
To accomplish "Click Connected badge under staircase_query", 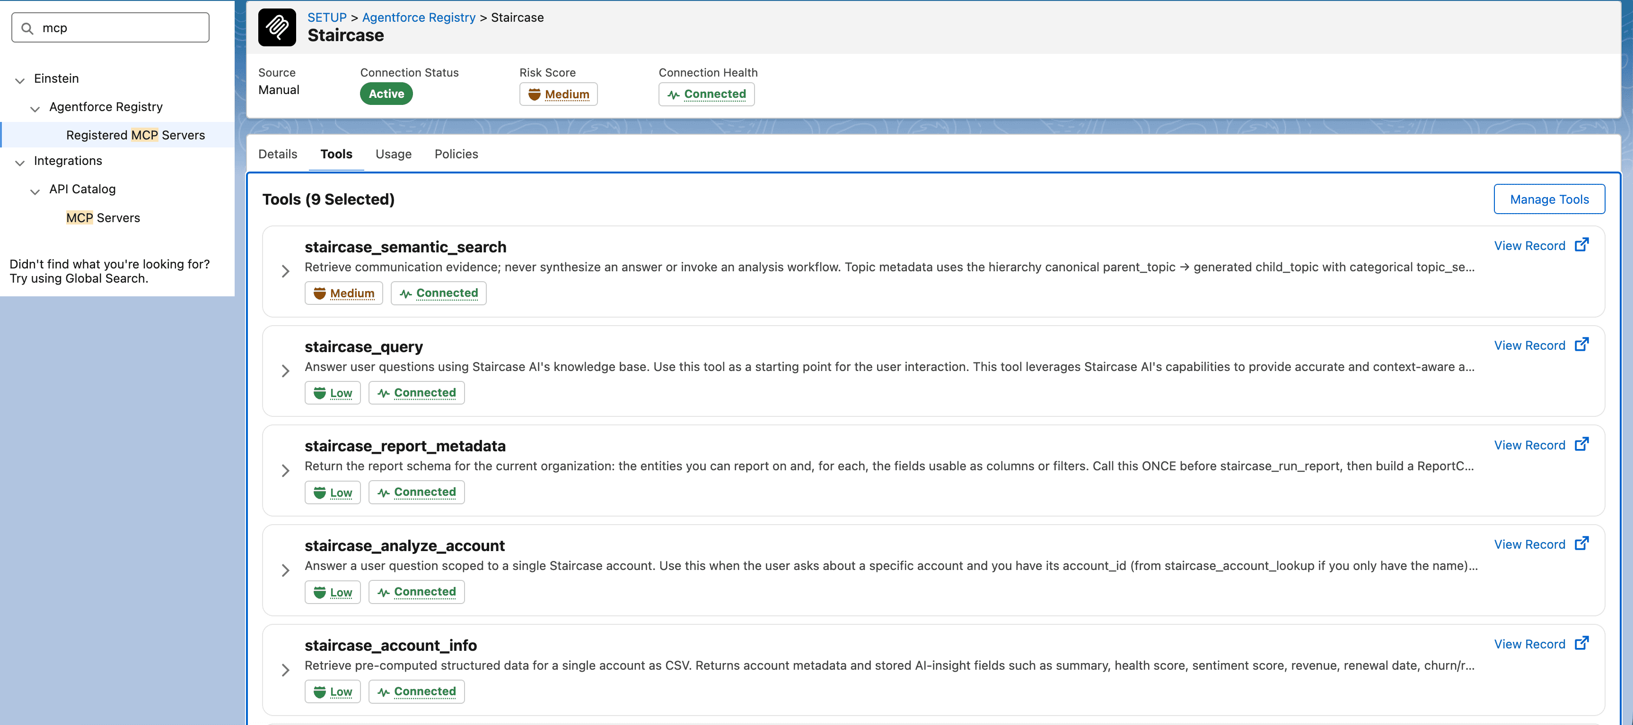I will 416,393.
